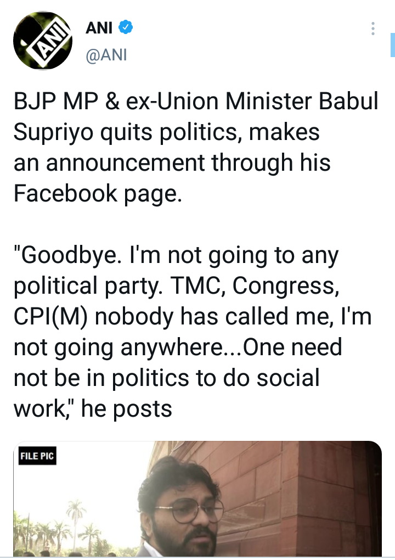
Task: Click the words "Facebook page." in tweet
Action: 97,193
